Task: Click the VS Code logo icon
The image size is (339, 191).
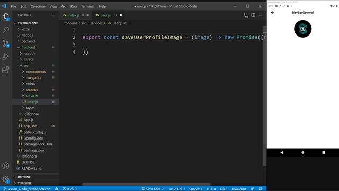Action: 4,6
